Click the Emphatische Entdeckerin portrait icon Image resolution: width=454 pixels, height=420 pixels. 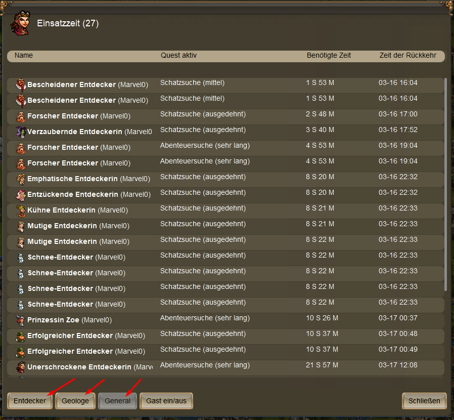click(x=20, y=179)
